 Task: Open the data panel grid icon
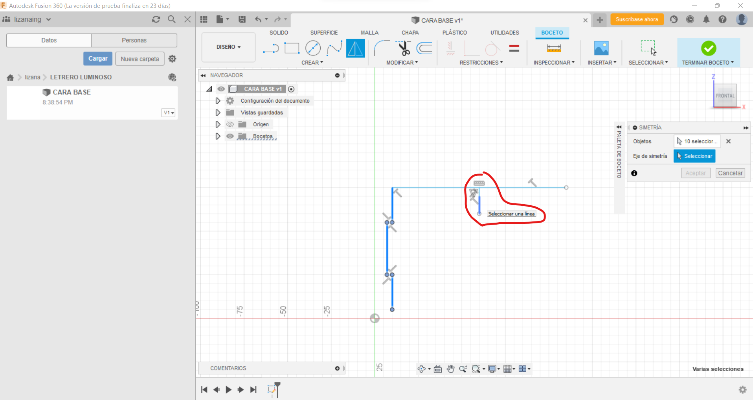(x=204, y=19)
